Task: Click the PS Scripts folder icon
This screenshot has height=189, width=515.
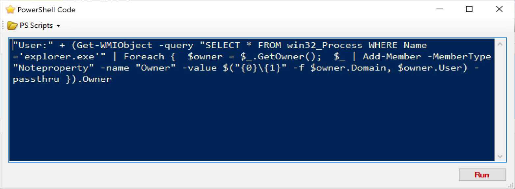Action: pos(13,26)
